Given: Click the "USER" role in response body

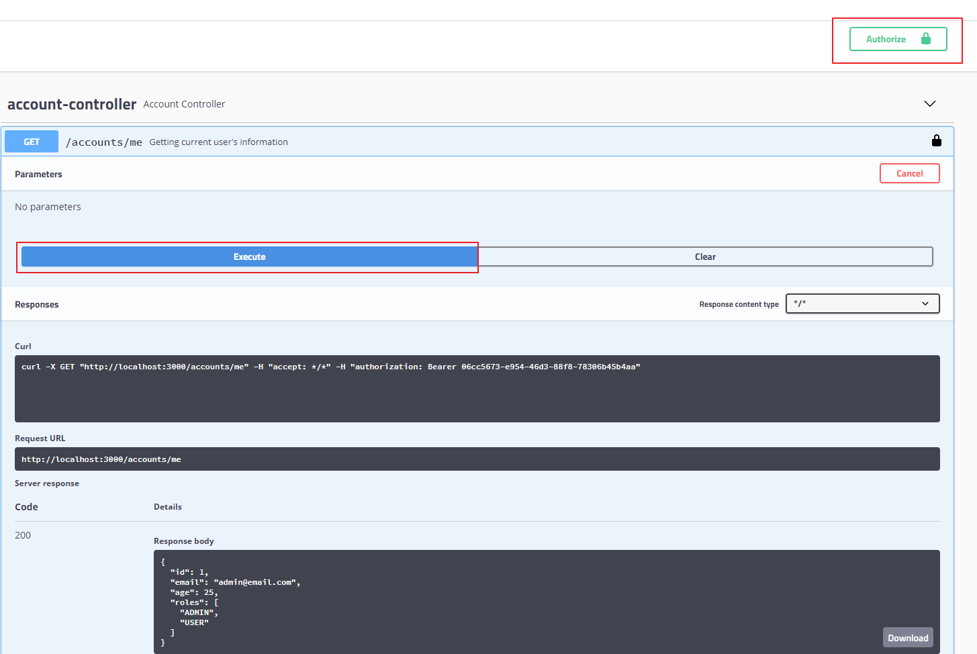Looking at the screenshot, I should [194, 622].
